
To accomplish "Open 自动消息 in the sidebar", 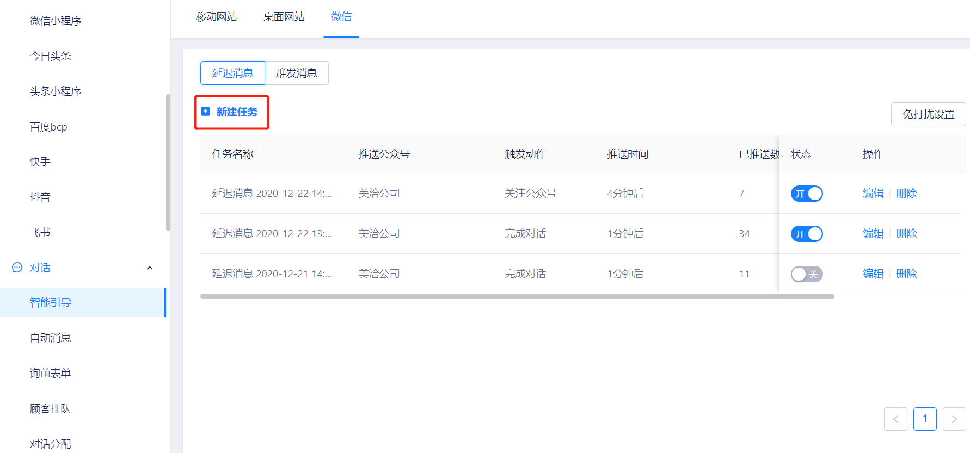I will pyautogui.click(x=50, y=338).
